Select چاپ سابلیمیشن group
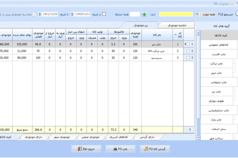Screen dimensions: 238x158 coord(219,110)
